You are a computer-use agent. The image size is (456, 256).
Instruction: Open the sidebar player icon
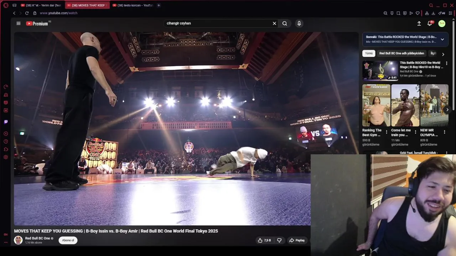[6, 134]
